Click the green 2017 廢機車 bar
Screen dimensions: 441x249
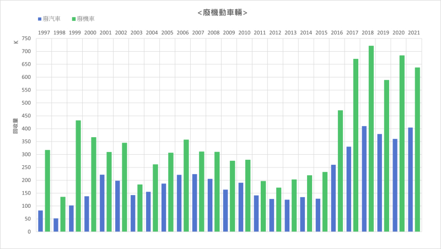point(356,145)
